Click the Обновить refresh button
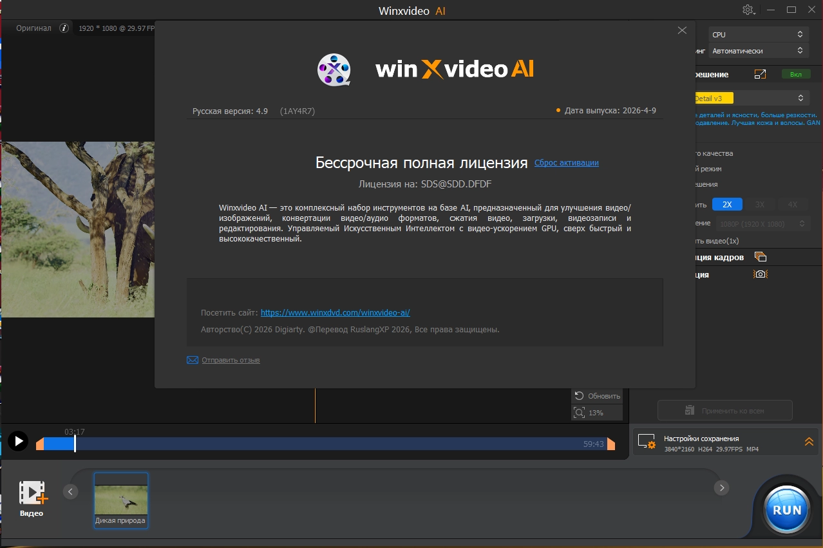The height and width of the screenshot is (548, 823). 597,396
